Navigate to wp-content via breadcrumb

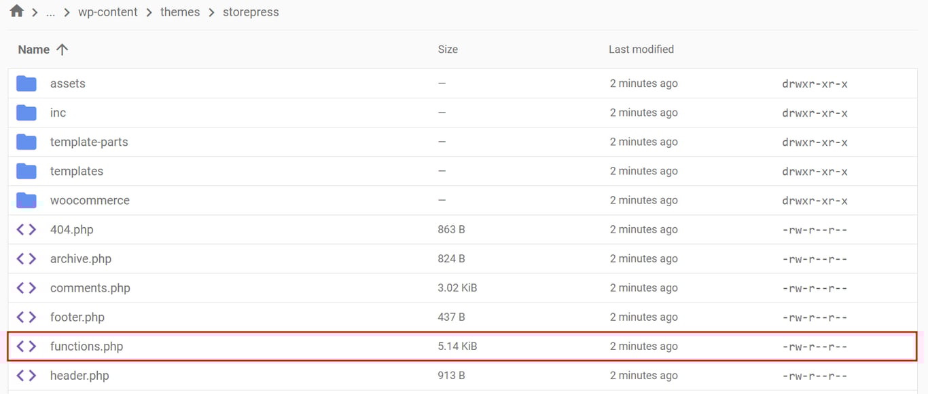[107, 12]
